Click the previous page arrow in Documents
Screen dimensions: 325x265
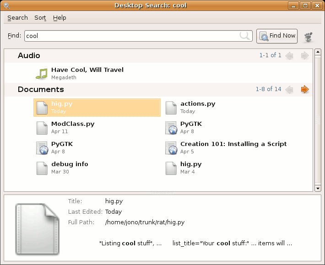pos(289,89)
